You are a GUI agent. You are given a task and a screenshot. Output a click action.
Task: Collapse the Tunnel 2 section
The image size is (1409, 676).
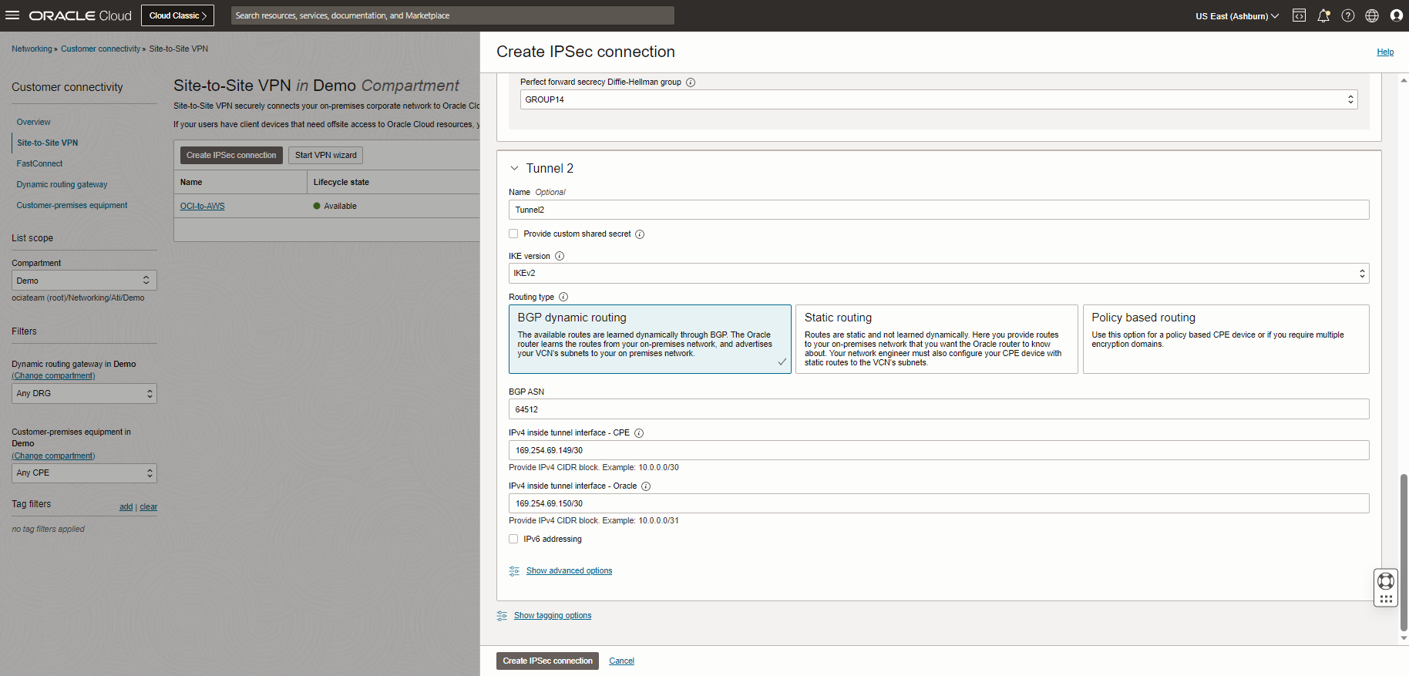514,168
